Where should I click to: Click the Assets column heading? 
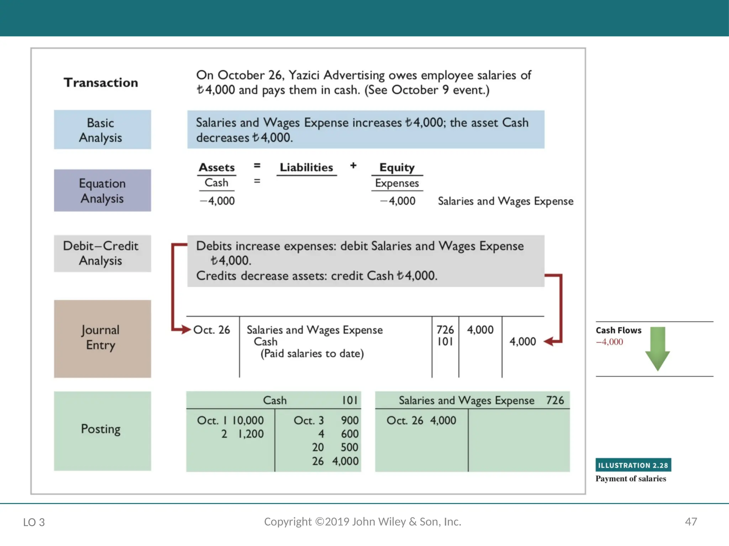click(x=216, y=167)
